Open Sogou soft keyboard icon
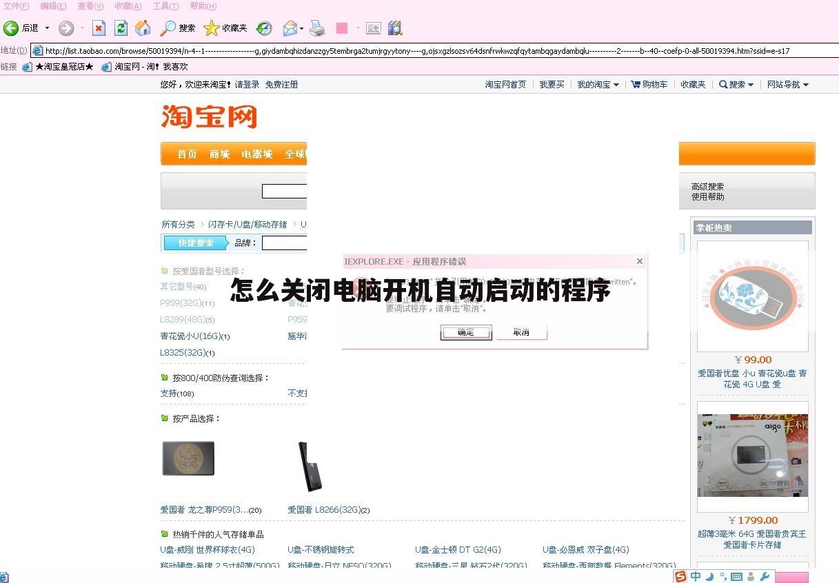 [x=736, y=576]
